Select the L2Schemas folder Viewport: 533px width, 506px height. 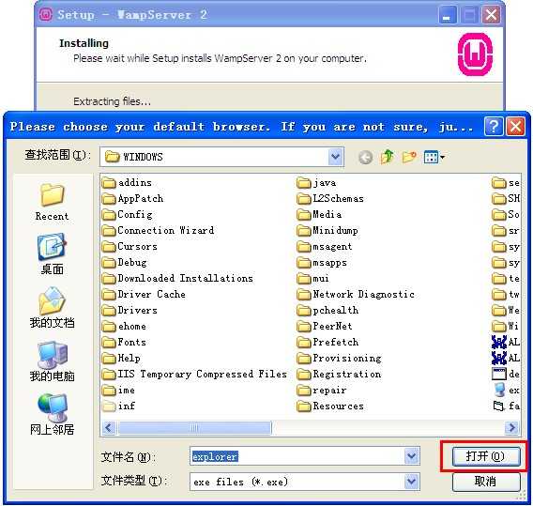[330, 199]
